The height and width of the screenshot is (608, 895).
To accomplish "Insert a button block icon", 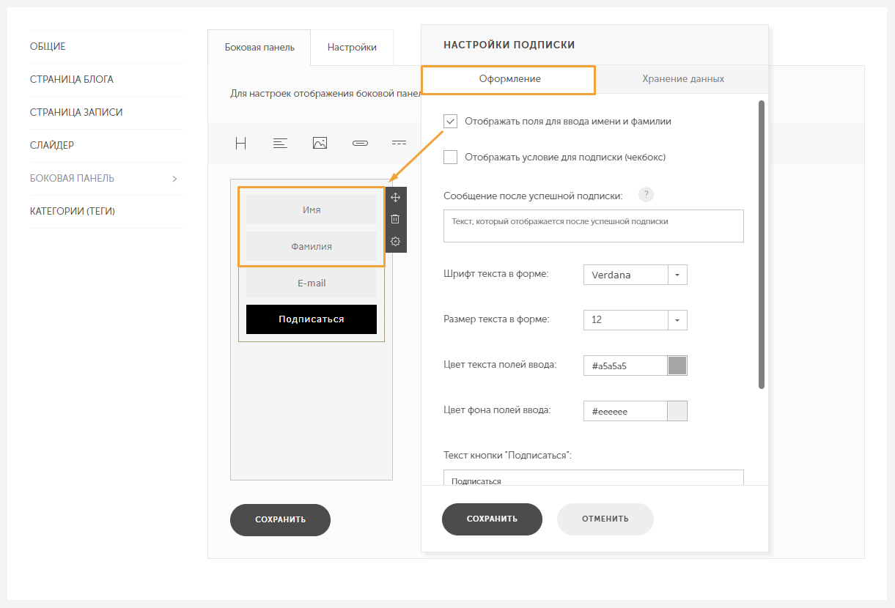I will [360, 144].
